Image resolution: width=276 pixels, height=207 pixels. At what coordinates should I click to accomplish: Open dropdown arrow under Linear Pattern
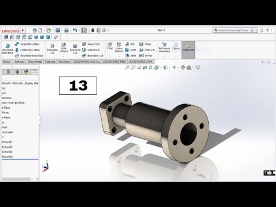[x=119, y=56]
